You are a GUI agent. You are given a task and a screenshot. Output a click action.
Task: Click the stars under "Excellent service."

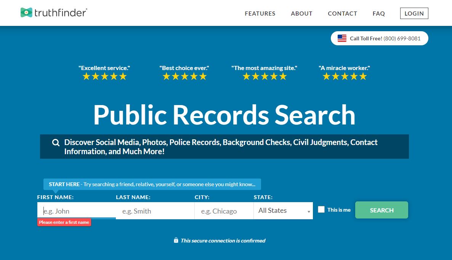pos(104,76)
